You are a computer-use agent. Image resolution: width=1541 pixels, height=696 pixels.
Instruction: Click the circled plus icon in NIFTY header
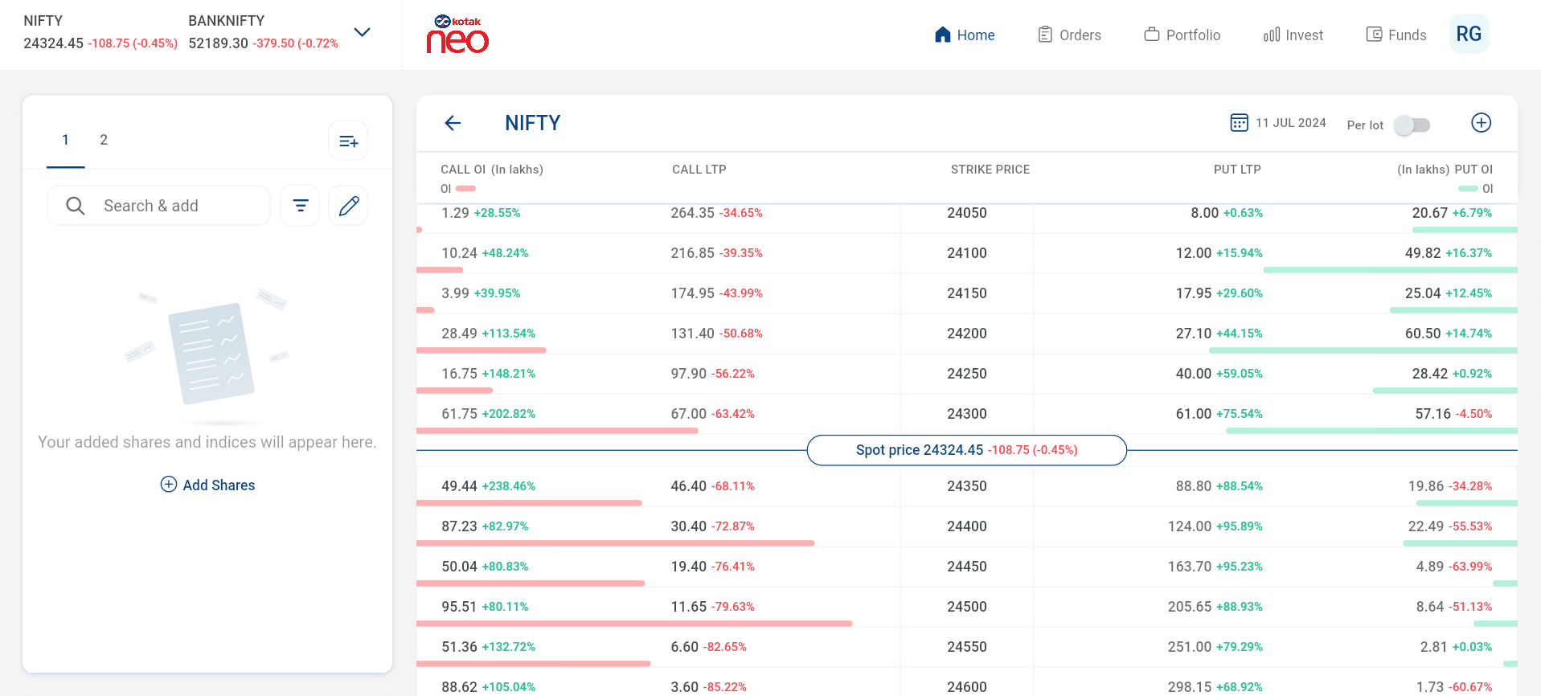1481,122
